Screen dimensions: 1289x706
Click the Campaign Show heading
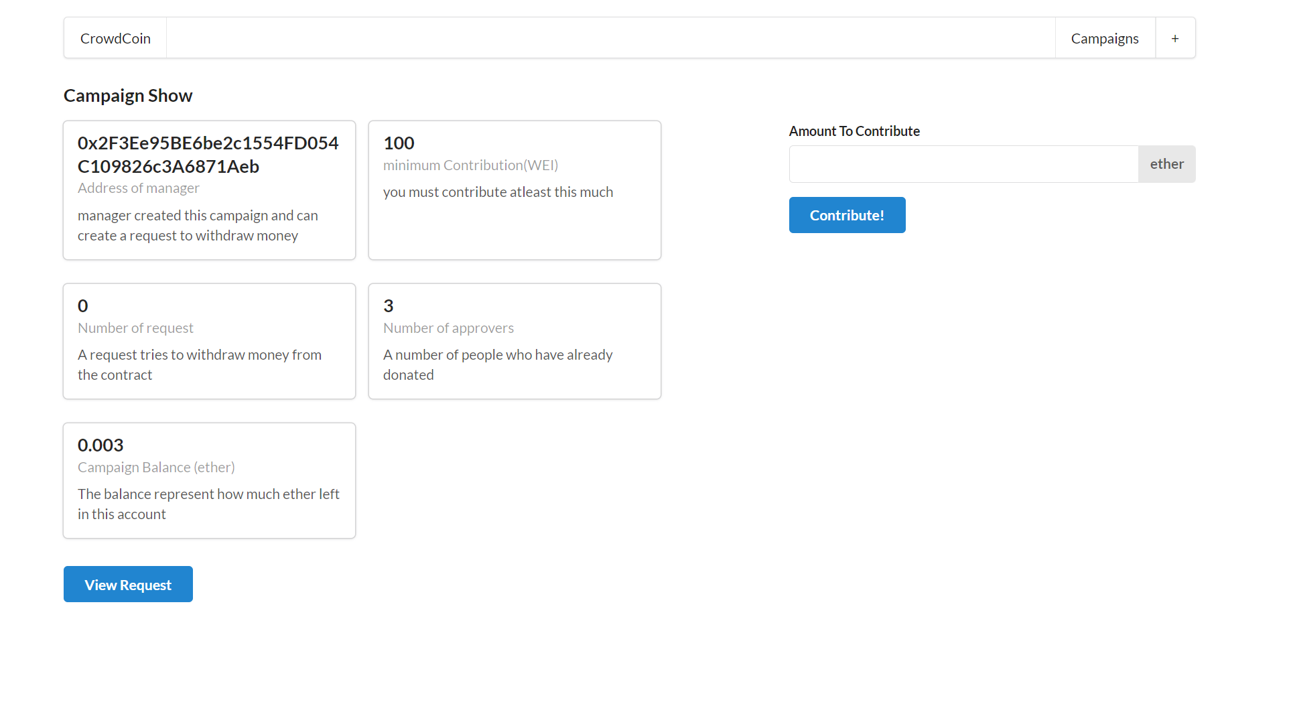tap(127, 95)
